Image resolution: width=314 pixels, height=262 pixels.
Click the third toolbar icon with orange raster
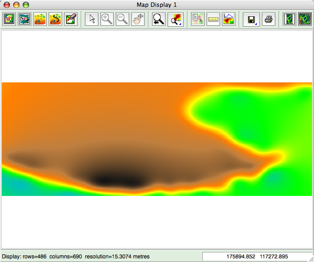tap(40, 19)
